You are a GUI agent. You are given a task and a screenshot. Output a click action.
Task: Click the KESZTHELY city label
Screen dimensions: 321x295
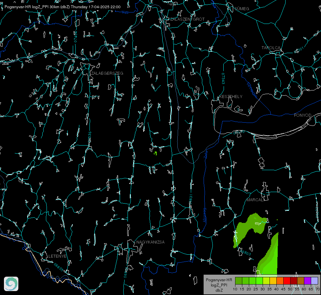[x=231, y=96]
